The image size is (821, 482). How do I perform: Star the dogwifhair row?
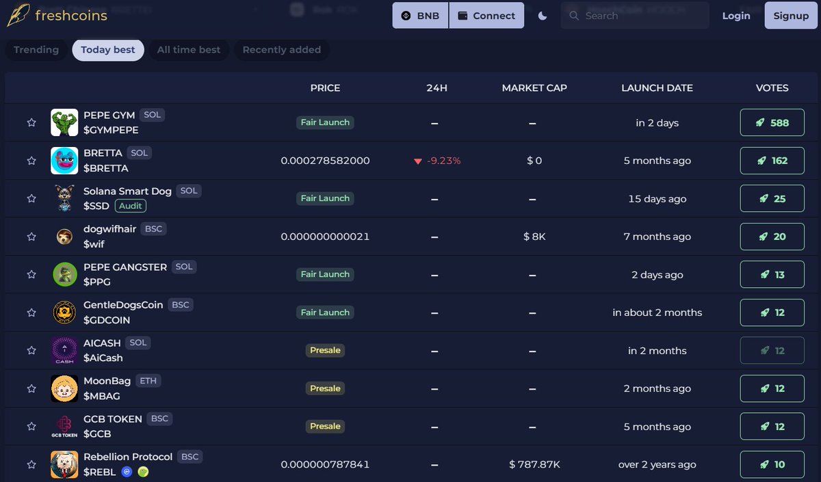point(31,237)
